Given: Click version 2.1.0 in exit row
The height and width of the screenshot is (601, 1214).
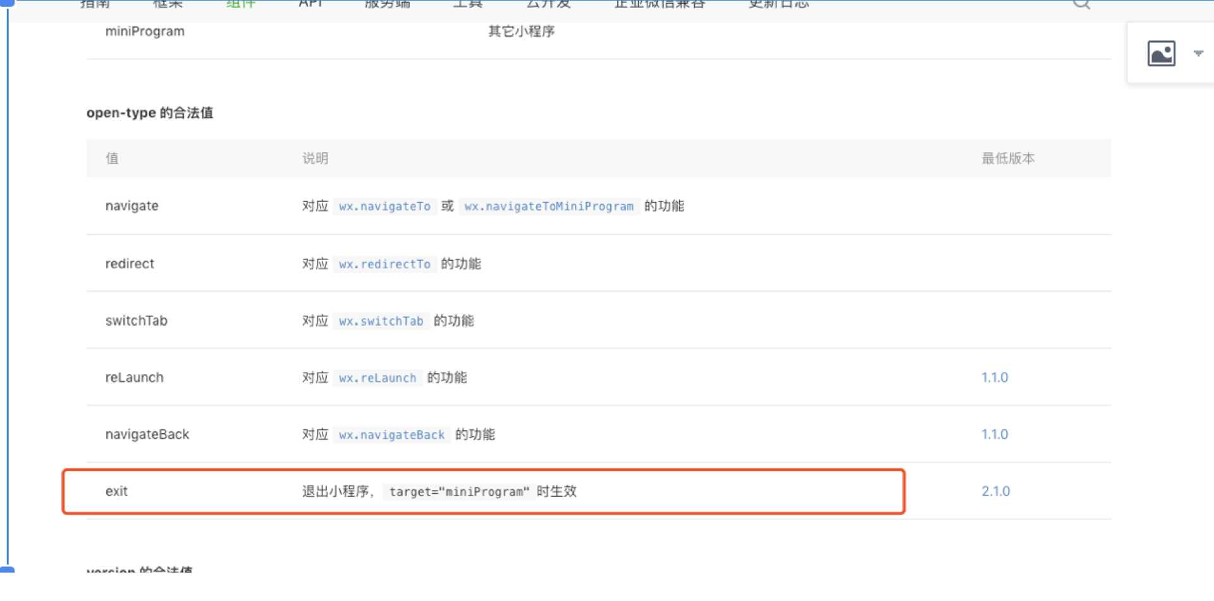Looking at the screenshot, I should pyautogui.click(x=996, y=491).
